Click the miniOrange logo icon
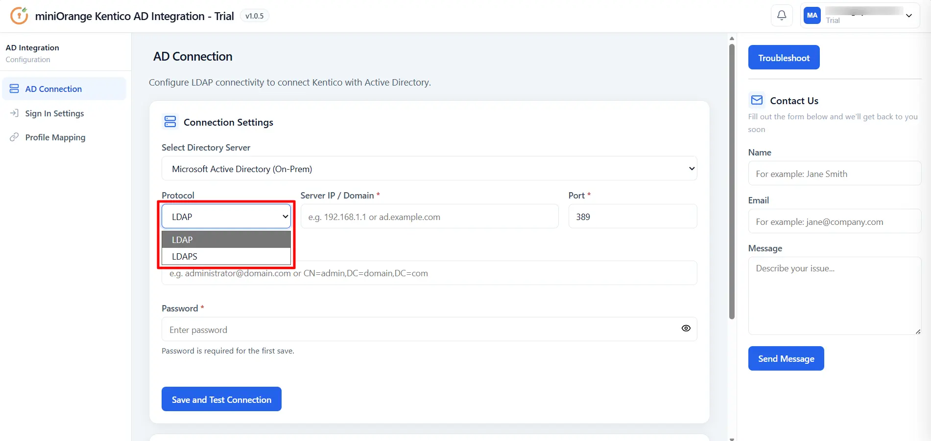 pyautogui.click(x=19, y=16)
